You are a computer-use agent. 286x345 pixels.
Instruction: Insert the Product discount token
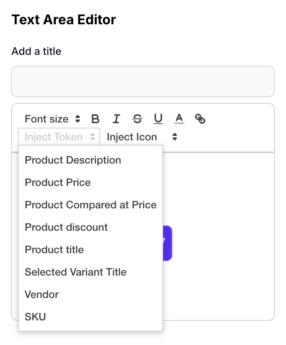[x=66, y=227]
